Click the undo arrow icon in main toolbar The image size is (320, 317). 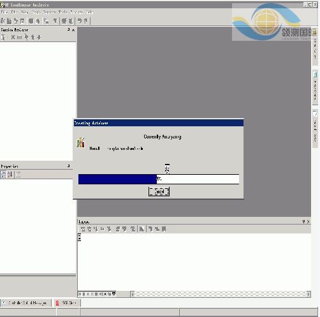click(80, 21)
